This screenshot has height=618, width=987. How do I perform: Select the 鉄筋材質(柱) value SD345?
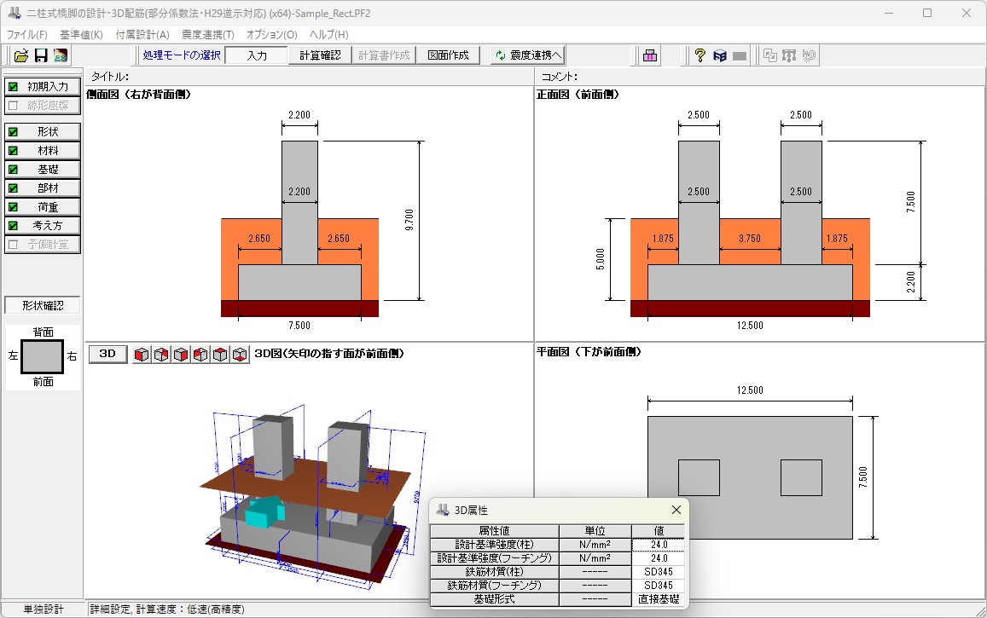pos(659,571)
